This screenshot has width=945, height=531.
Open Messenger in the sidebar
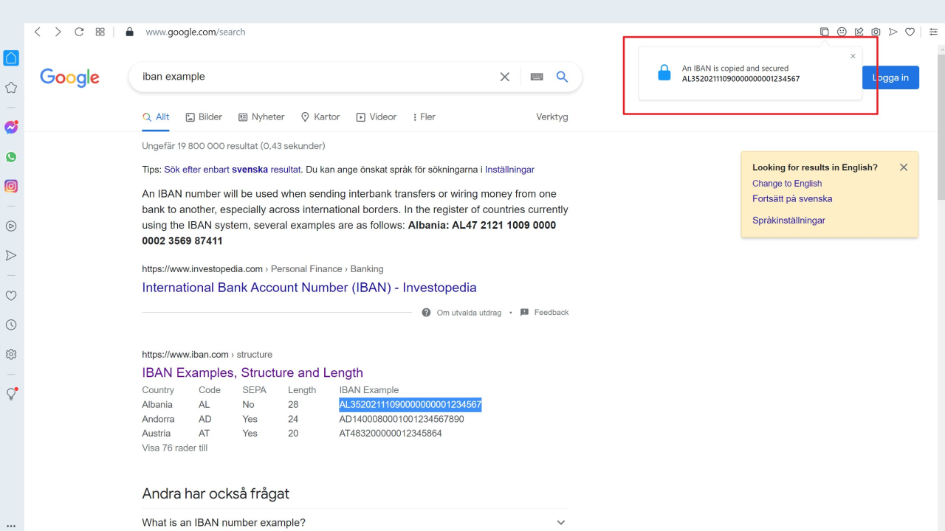point(11,127)
